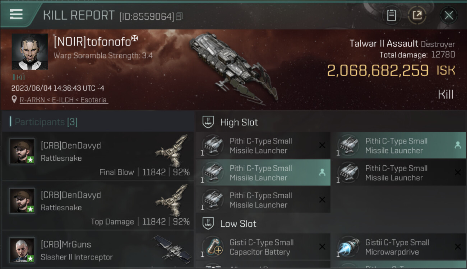467x269 pixels.
Task: Click tofonofo's character portrait
Action: (x=30, y=52)
